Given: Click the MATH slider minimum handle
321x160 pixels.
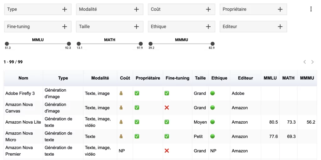Looking at the screenshot, I should click(79, 44).
